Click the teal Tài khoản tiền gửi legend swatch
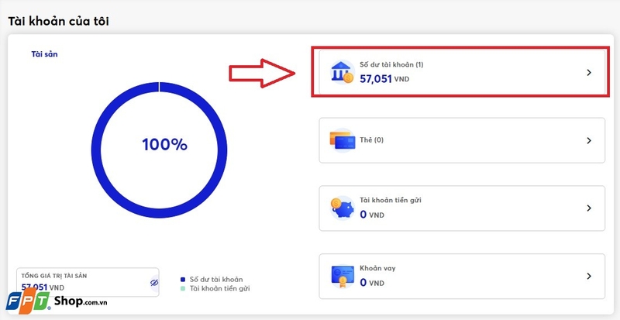Screen dimensions: 620x320 [x=183, y=288]
